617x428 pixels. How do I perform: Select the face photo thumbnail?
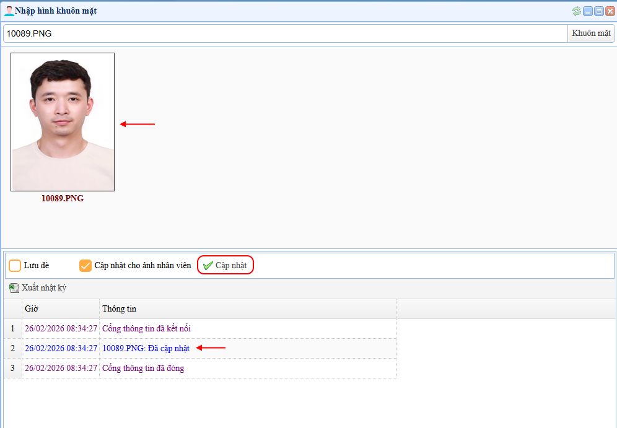click(63, 122)
